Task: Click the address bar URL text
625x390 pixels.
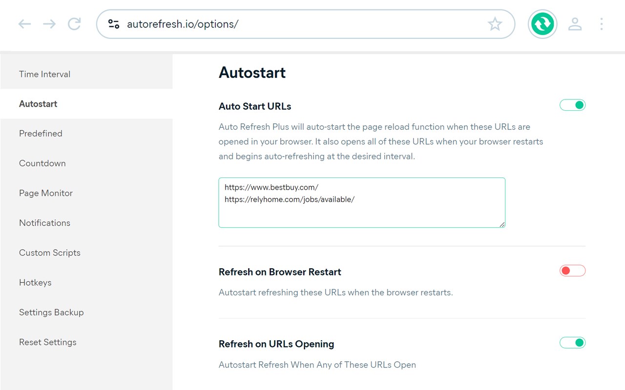Action: coord(183,24)
